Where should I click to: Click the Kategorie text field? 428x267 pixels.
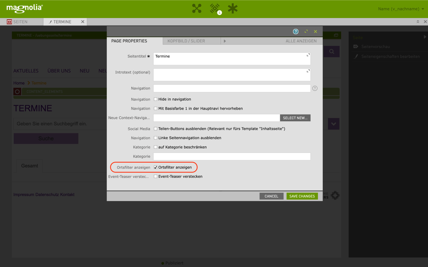click(x=232, y=156)
